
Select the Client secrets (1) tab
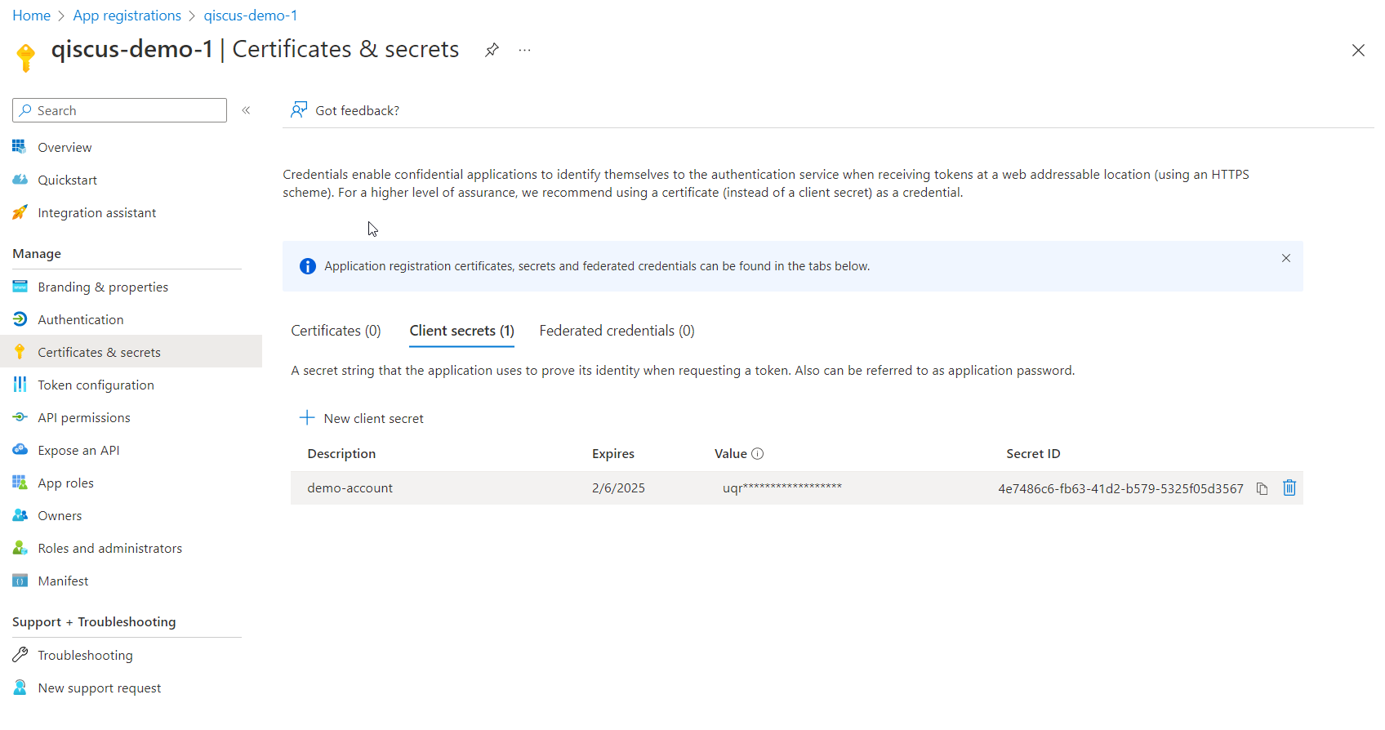pyautogui.click(x=461, y=331)
